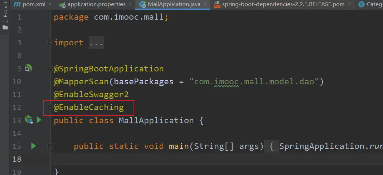Click the @SpringBootApplication annotation
This screenshot has height=175, width=383.
coord(109,69)
